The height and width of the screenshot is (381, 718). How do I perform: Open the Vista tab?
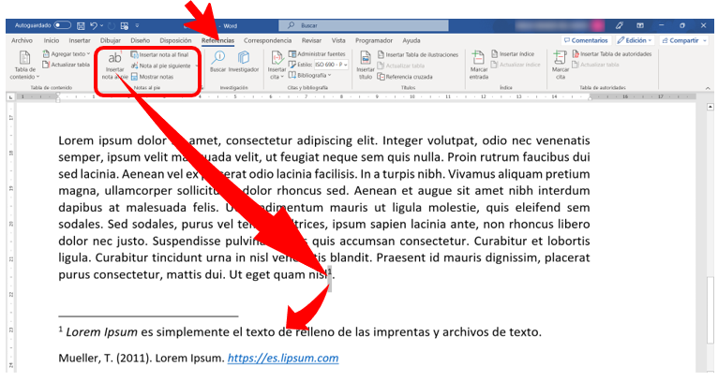[x=338, y=40]
